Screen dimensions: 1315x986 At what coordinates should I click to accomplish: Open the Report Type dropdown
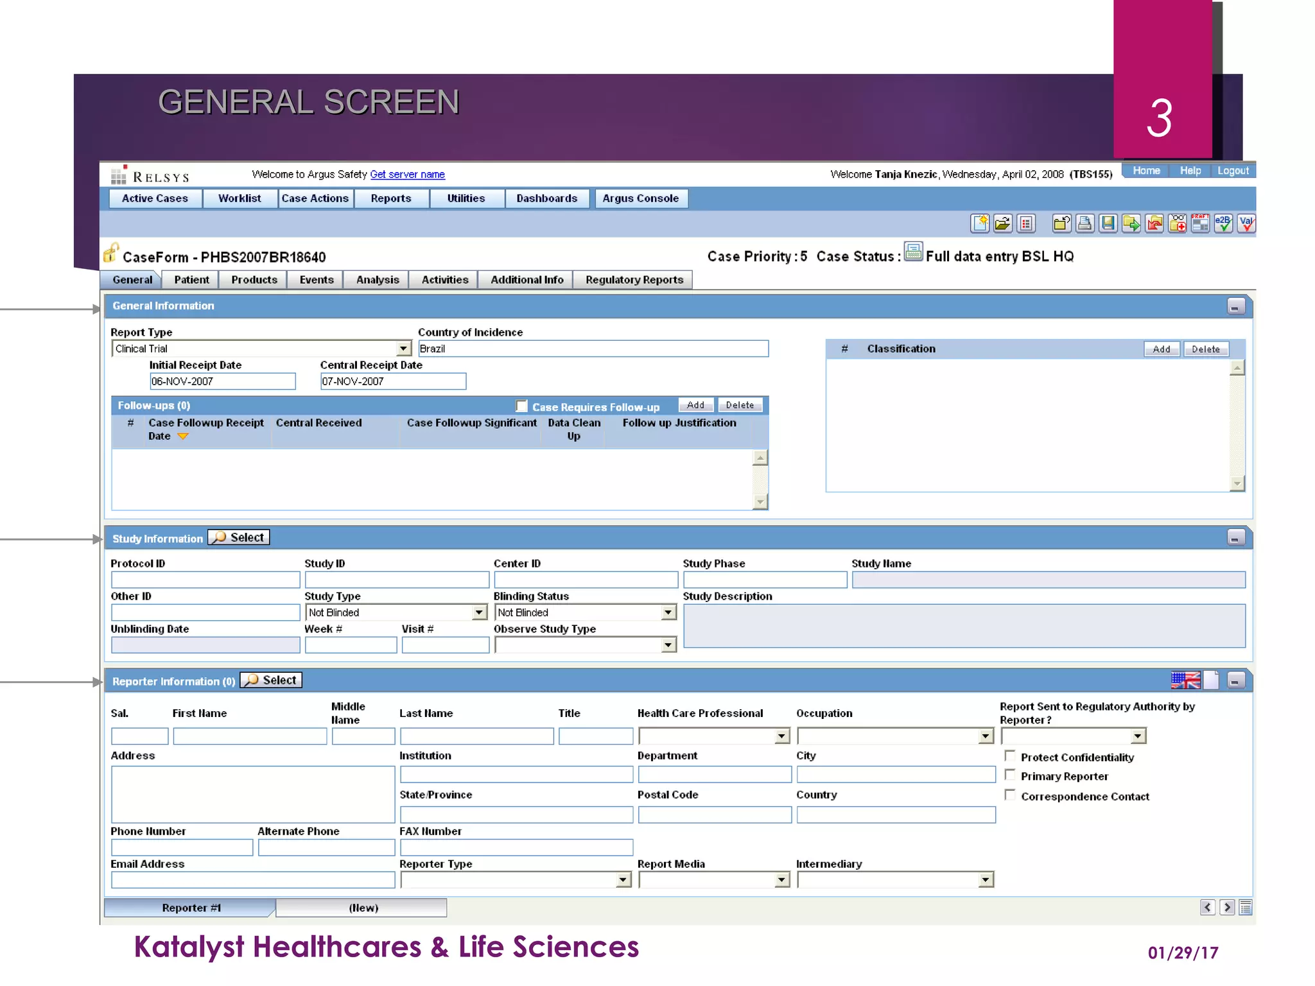coord(403,349)
